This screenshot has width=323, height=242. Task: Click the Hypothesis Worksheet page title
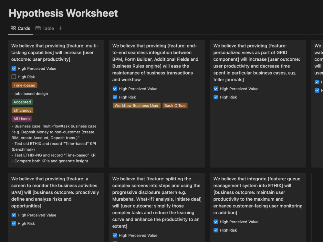(63, 13)
